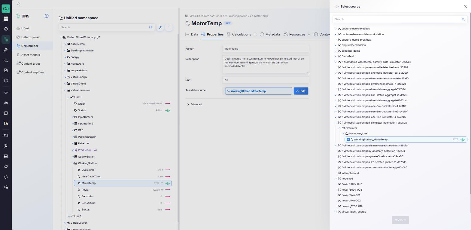Click VirtualHannover in the breadcrumb

pos(199,16)
